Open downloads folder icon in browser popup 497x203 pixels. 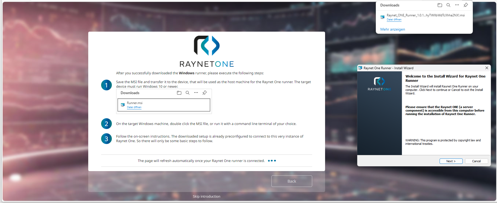(x=440, y=5)
